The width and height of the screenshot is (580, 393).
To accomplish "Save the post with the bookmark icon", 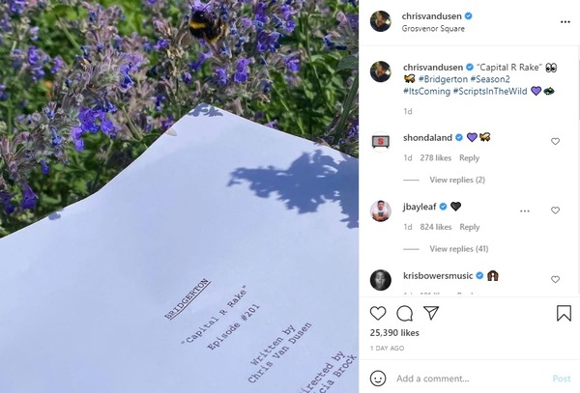I will [564, 313].
